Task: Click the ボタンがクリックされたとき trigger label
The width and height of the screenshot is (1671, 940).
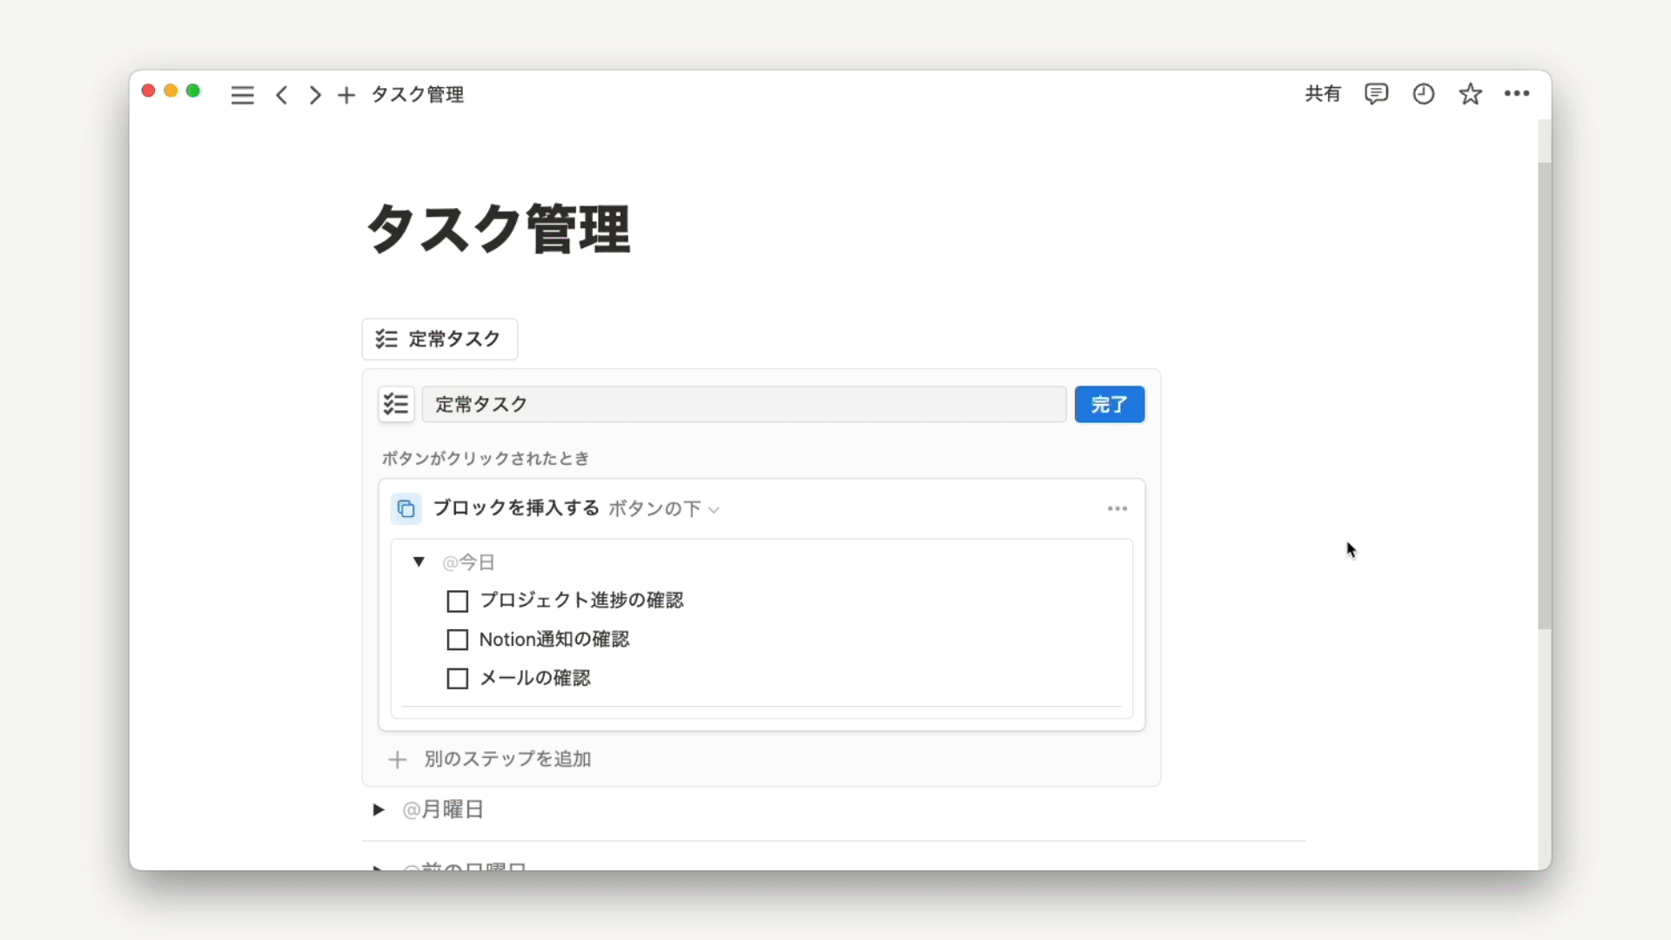Action: click(486, 459)
